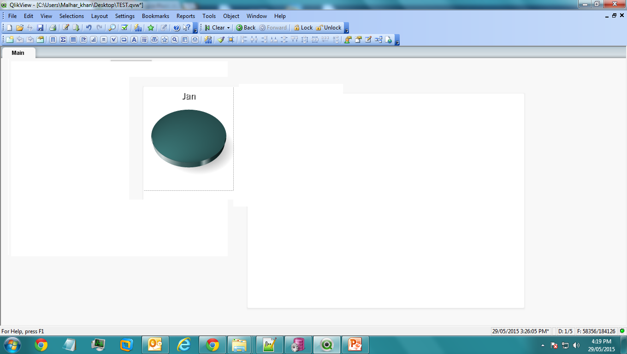Create a new Button object
This screenshot has width=627, height=354.
point(124,40)
